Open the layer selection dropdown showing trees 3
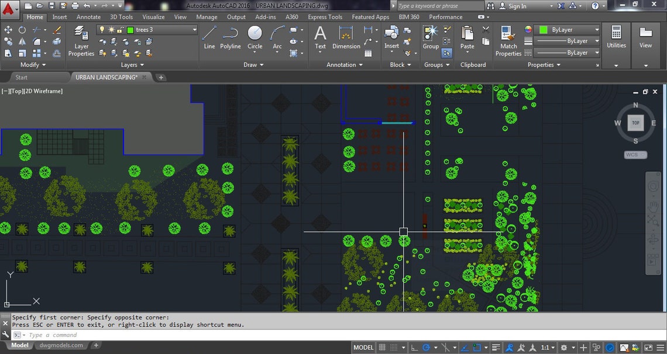This screenshot has height=354, width=667. pos(194,30)
